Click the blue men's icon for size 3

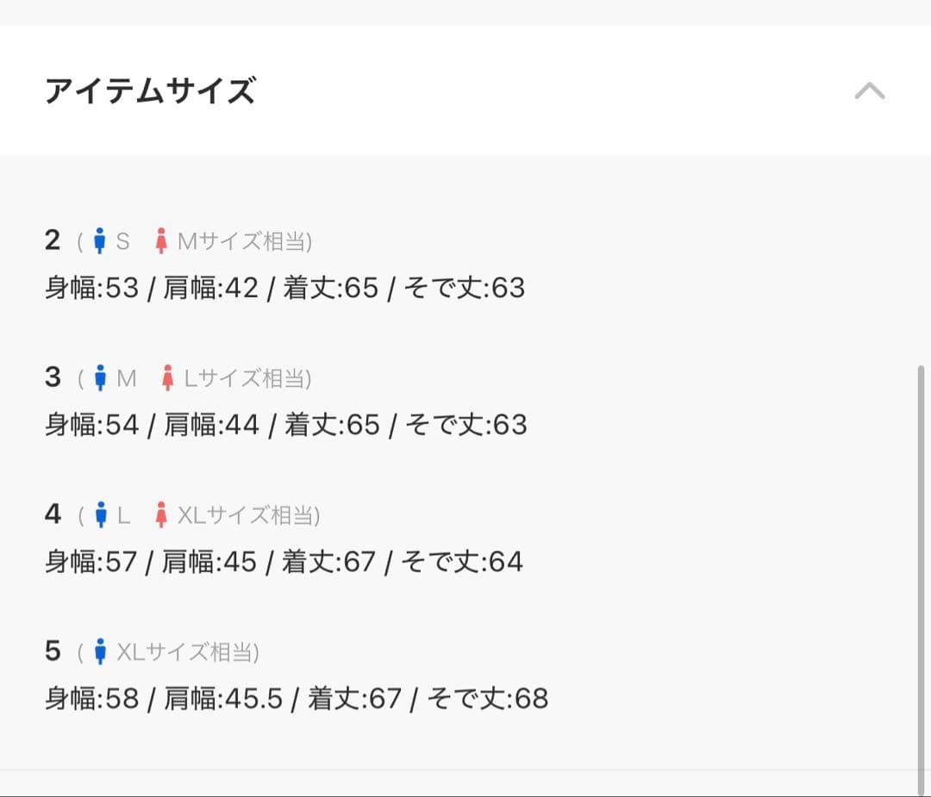(x=101, y=378)
